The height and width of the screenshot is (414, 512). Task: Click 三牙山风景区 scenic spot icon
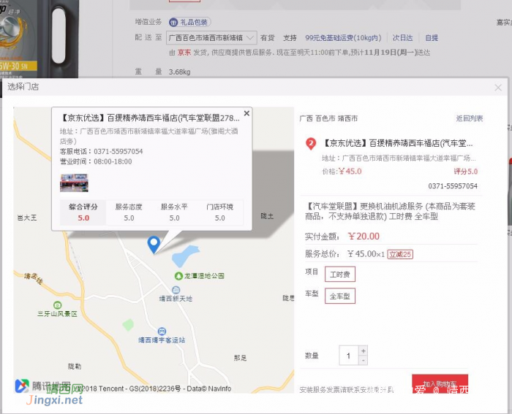click(x=58, y=305)
